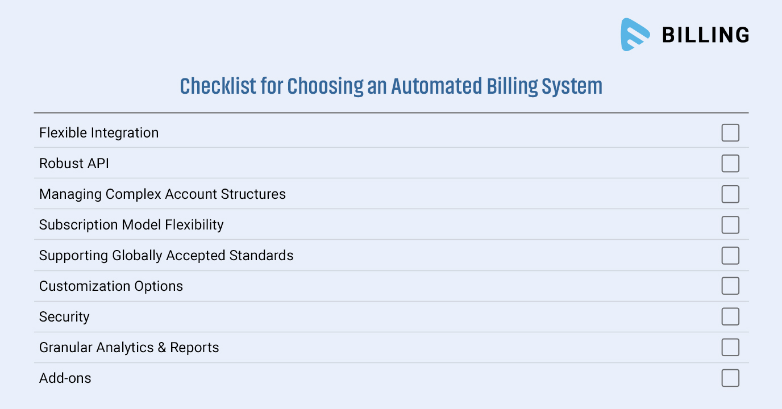
Task: Click the Customization Options label
Action: click(111, 286)
